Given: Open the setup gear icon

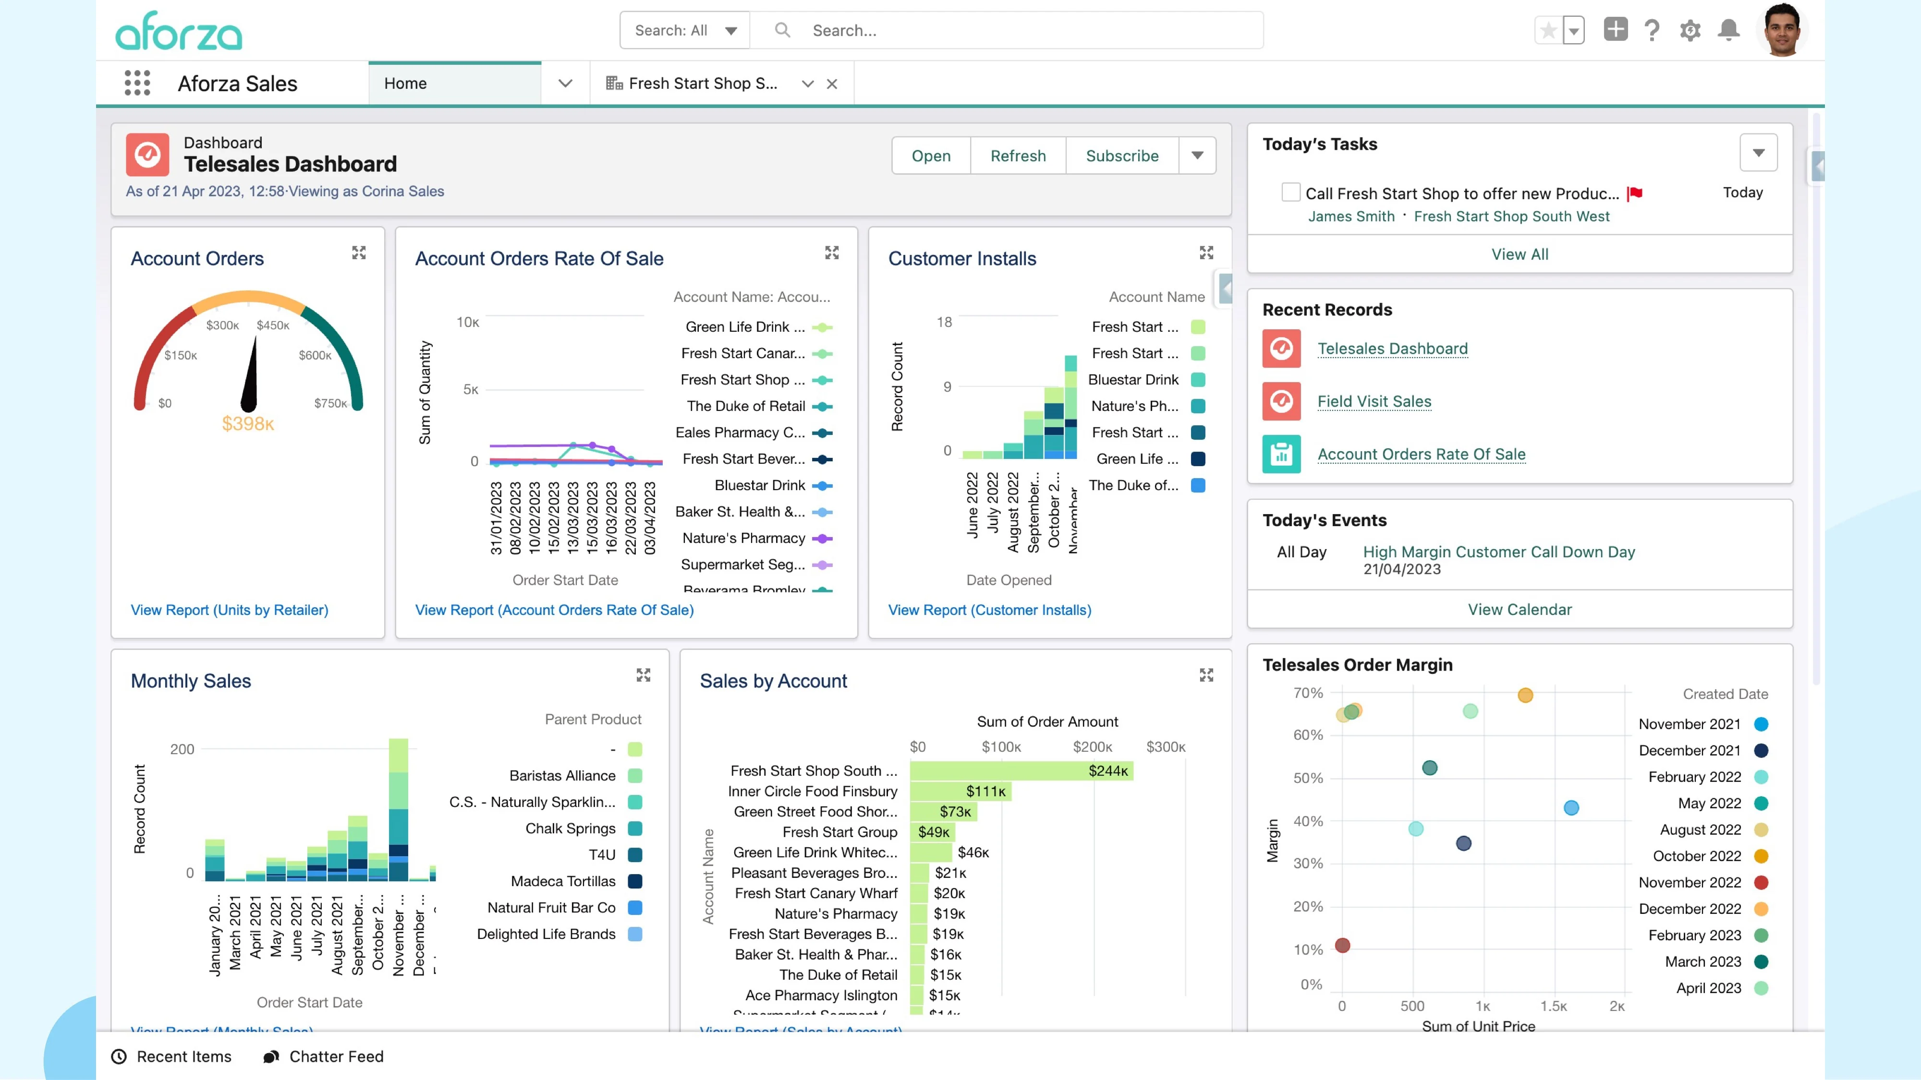Looking at the screenshot, I should tap(1690, 31).
